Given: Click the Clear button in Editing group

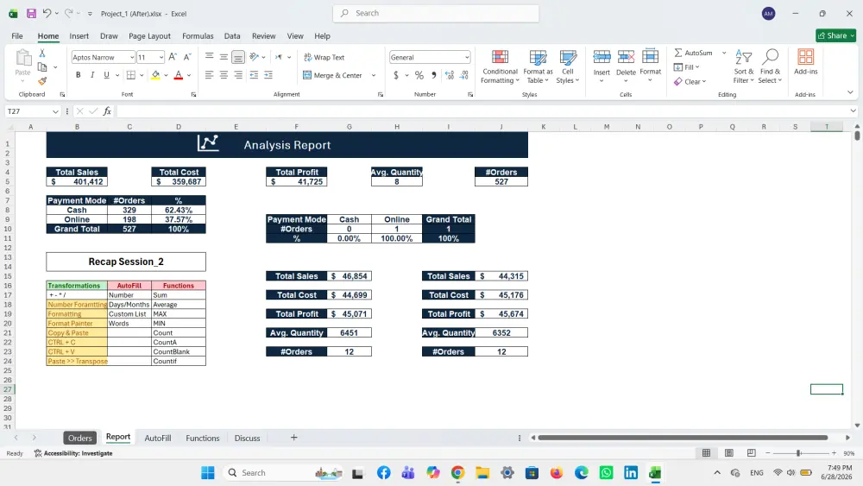Looking at the screenshot, I should click(690, 81).
